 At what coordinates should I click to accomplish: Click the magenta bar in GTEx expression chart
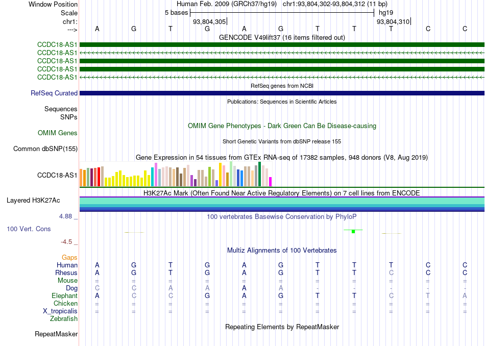click(271, 182)
